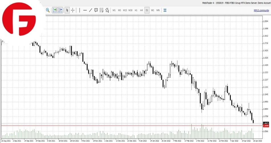
Task: Switch to M15 timeframe
Action: pyautogui.click(x=125, y=10)
